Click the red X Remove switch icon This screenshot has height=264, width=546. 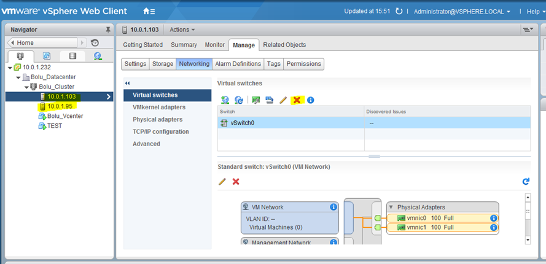coord(297,100)
